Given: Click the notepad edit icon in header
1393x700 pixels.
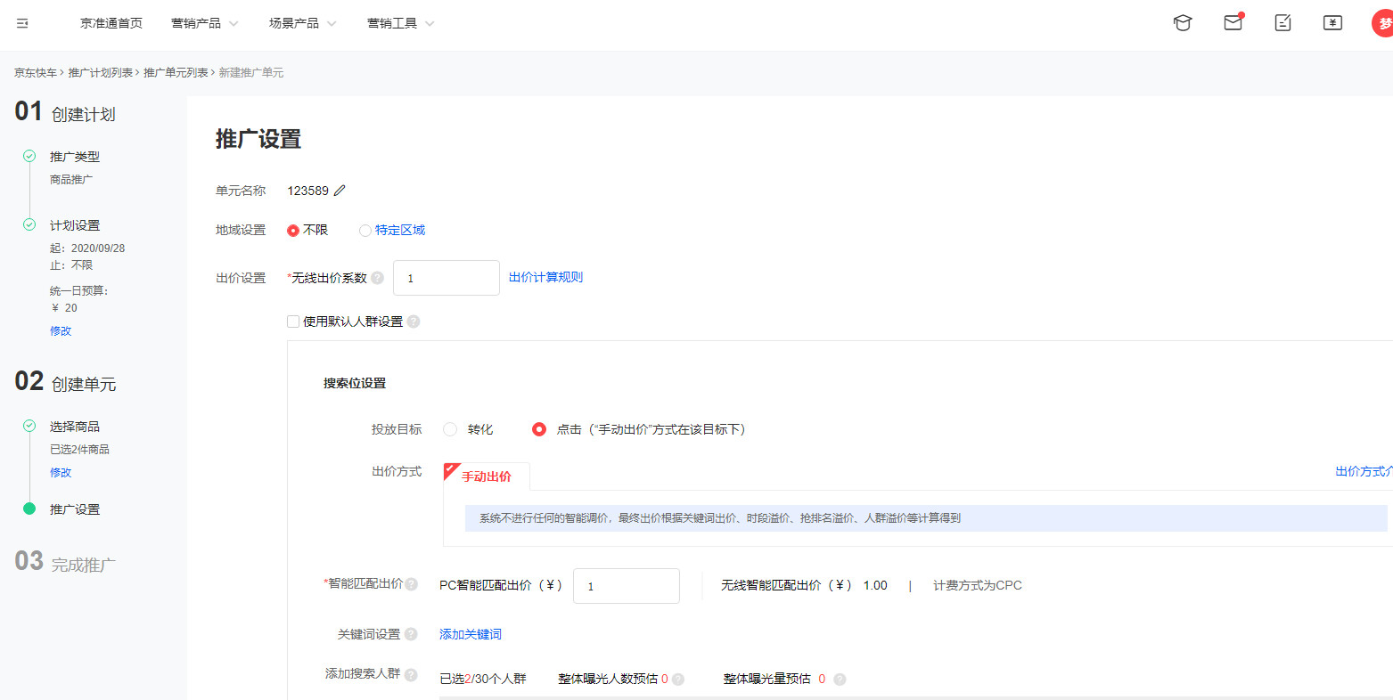Looking at the screenshot, I should [x=1282, y=23].
